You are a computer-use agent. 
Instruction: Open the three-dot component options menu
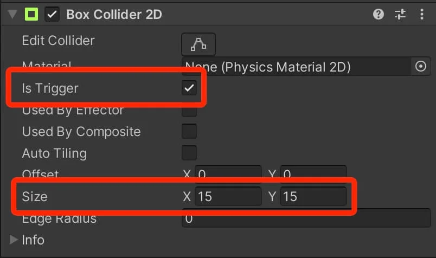click(421, 14)
